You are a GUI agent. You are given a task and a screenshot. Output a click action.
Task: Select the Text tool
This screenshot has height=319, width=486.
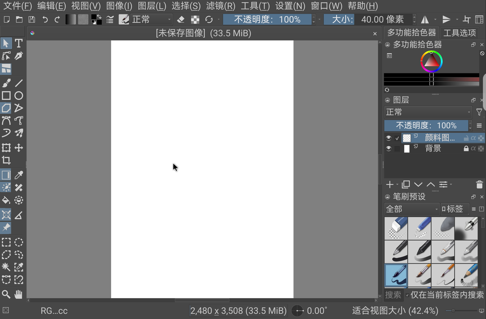point(18,43)
